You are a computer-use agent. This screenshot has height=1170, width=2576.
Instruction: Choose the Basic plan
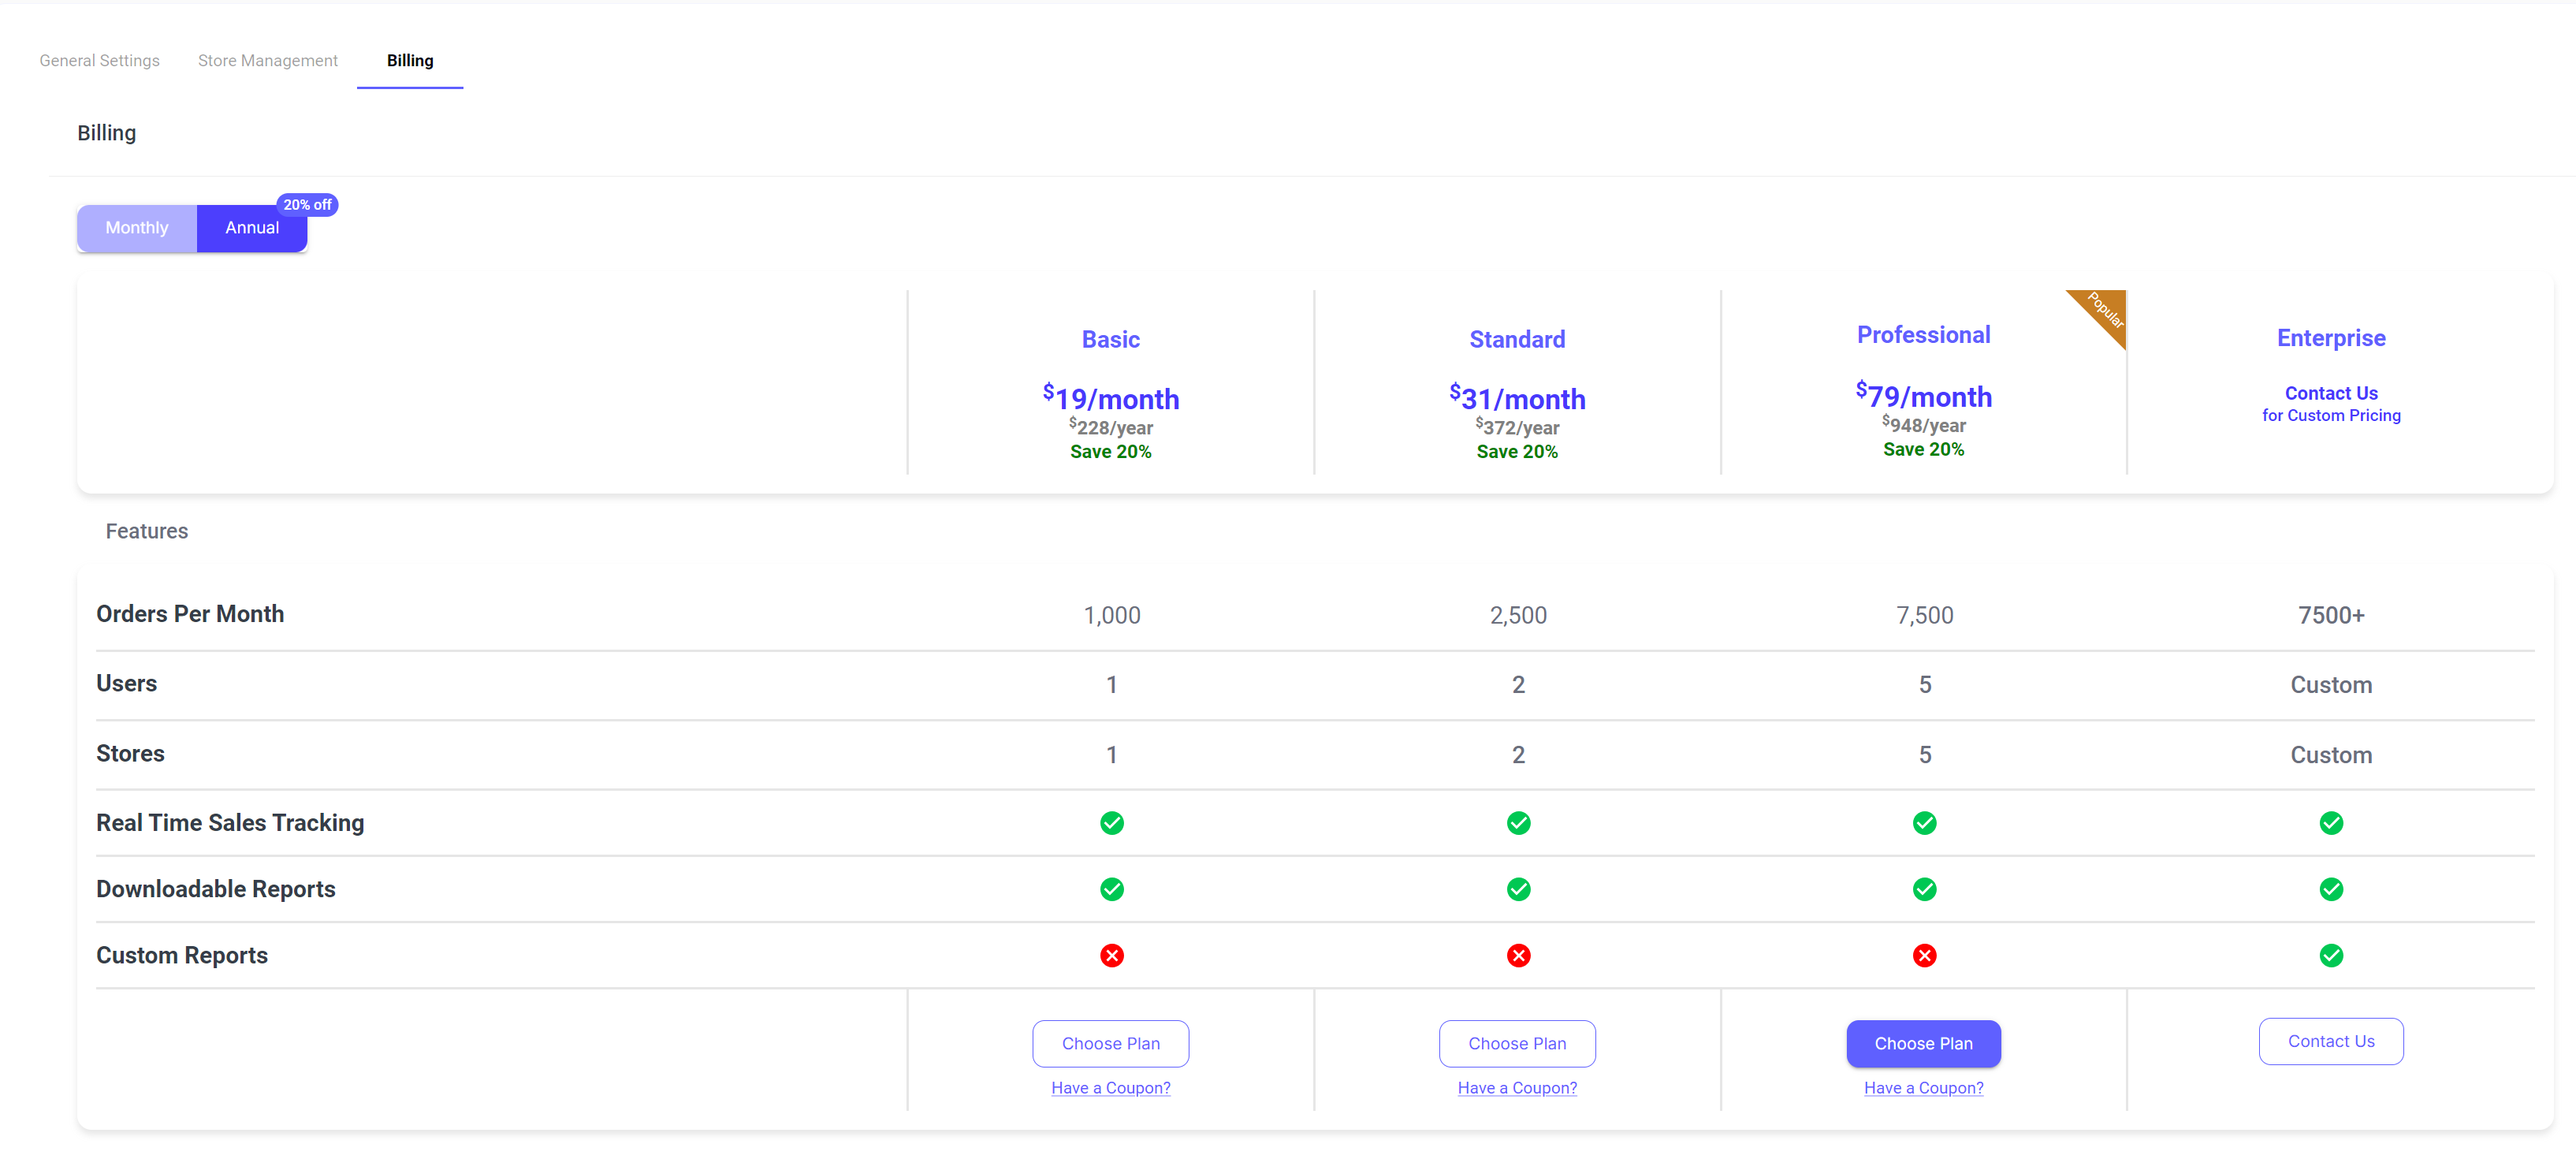click(1110, 1043)
